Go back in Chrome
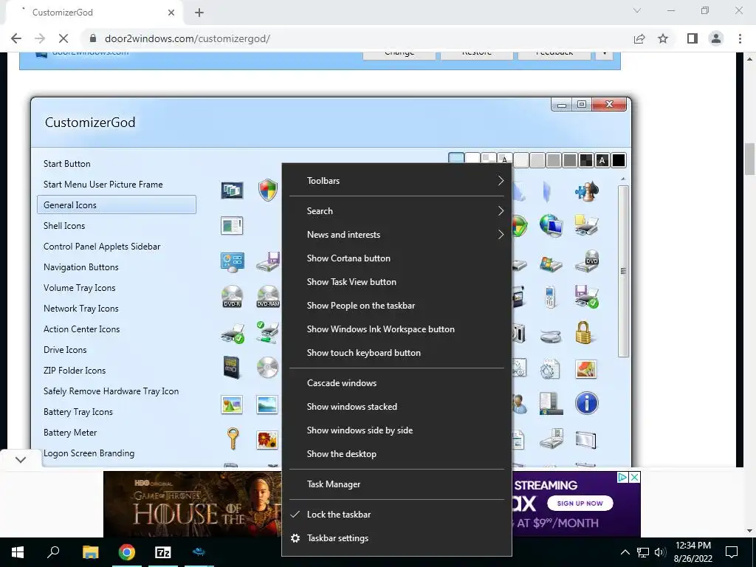The height and width of the screenshot is (567, 756). point(16,38)
